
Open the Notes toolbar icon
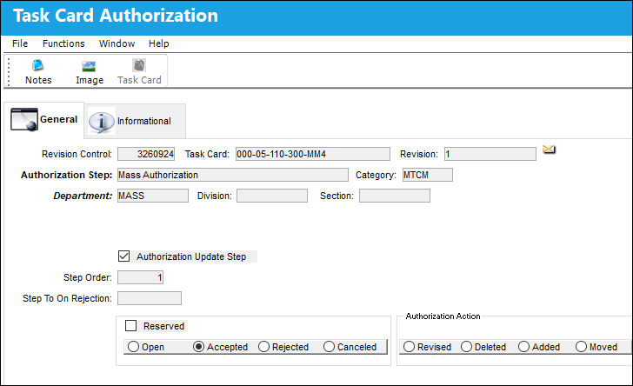pyautogui.click(x=38, y=65)
